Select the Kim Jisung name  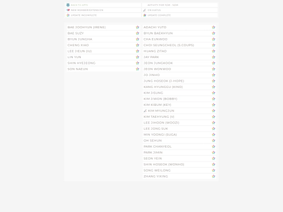pos(154,93)
